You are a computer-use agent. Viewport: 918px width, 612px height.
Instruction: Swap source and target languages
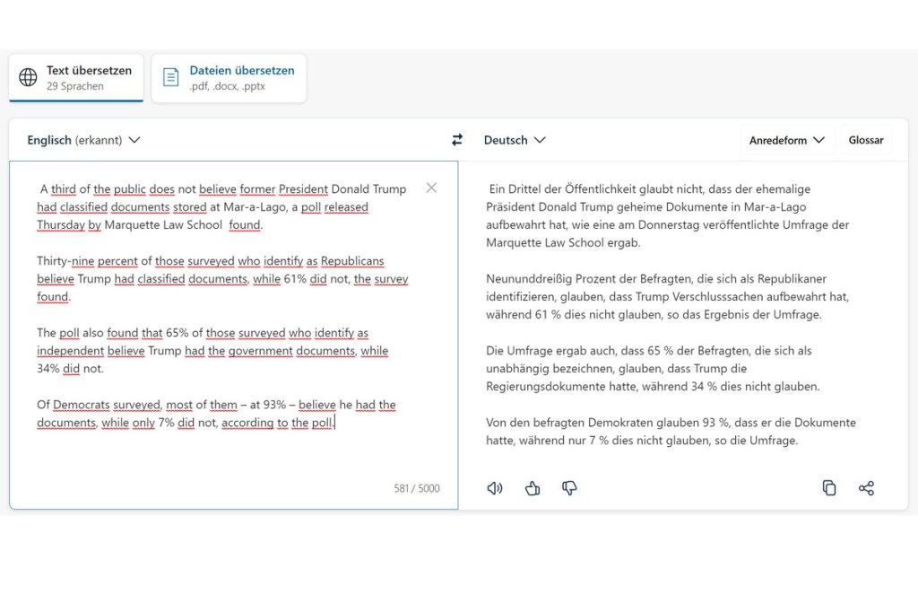click(457, 139)
